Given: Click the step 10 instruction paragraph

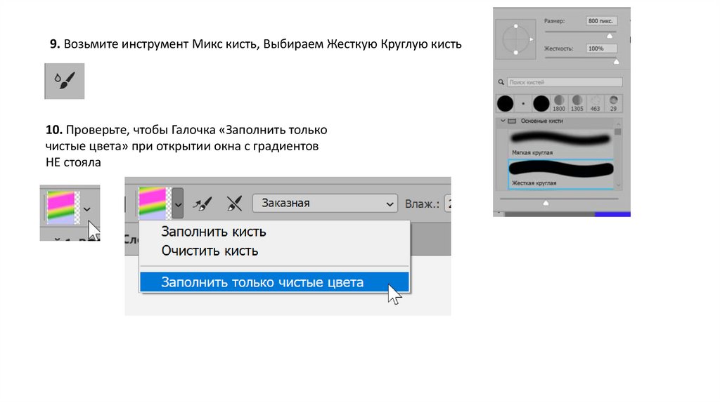Looking at the screenshot, I should [x=186, y=146].
